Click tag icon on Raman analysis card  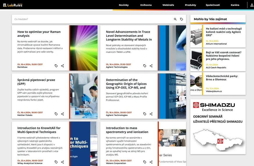tap(56, 66)
